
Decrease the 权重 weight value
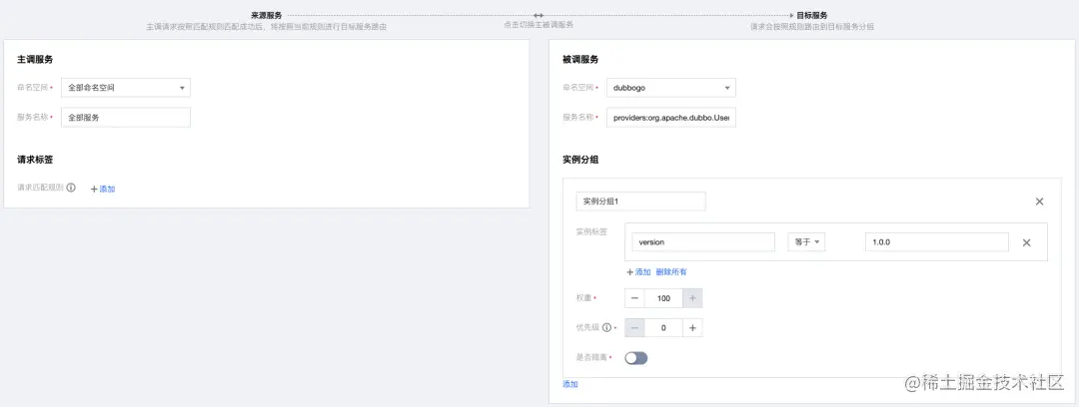(x=634, y=297)
